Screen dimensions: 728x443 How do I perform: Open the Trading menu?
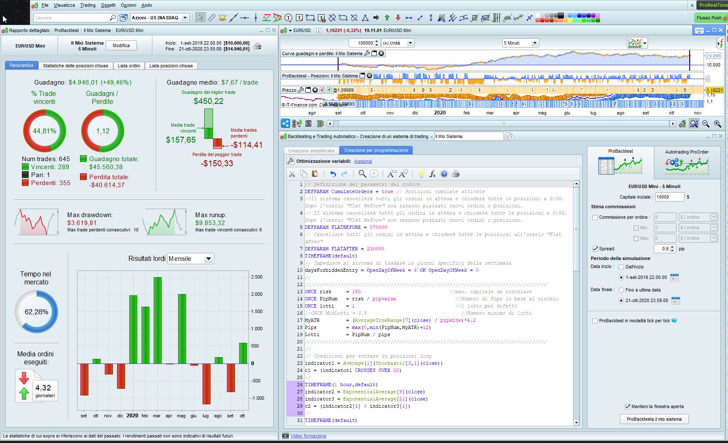tap(88, 5)
